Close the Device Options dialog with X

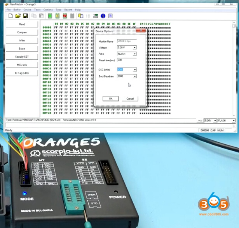coord(141,30)
